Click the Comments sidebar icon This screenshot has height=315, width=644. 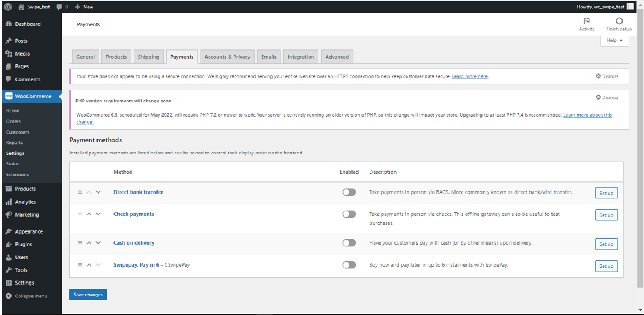click(x=8, y=80)
